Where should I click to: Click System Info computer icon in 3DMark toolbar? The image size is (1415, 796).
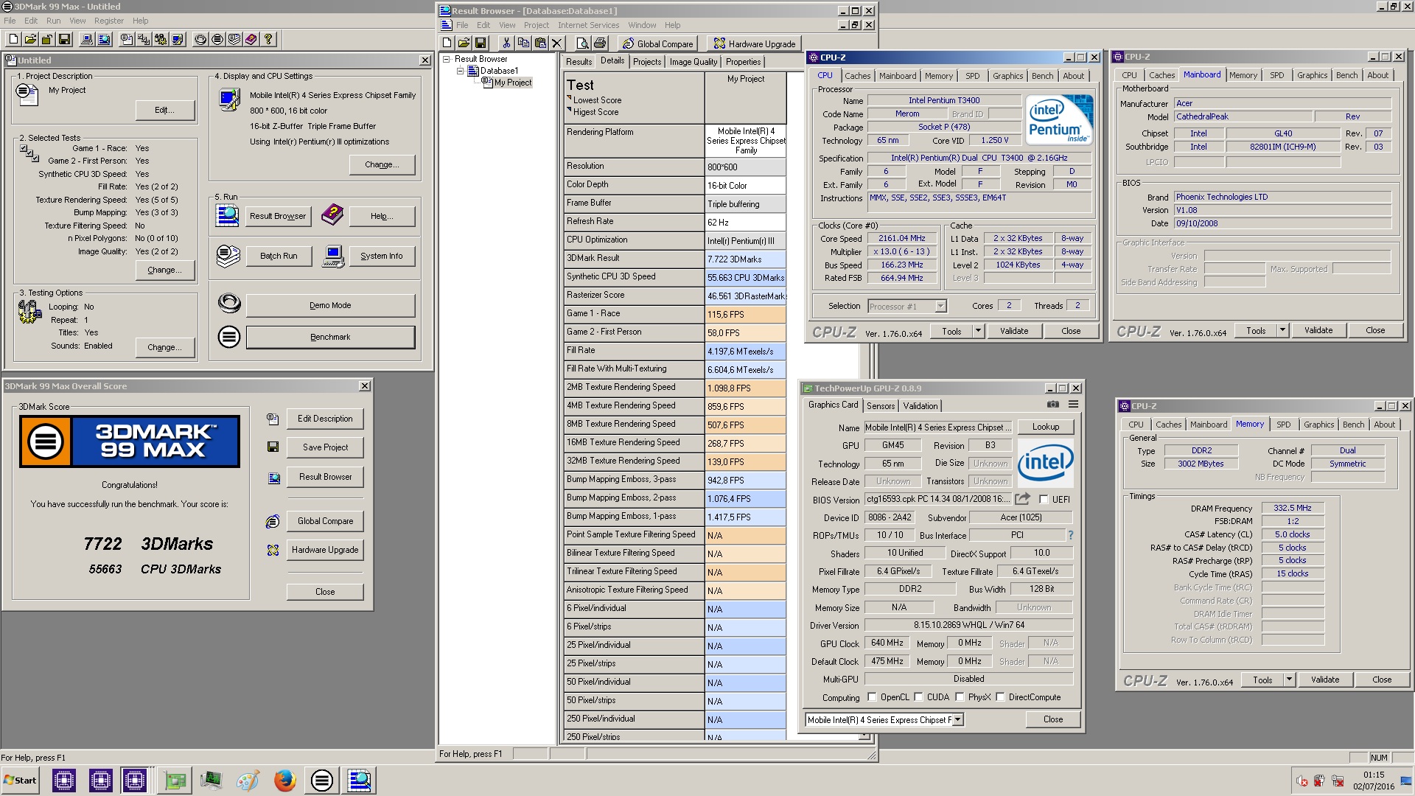[x=87, y=40]
